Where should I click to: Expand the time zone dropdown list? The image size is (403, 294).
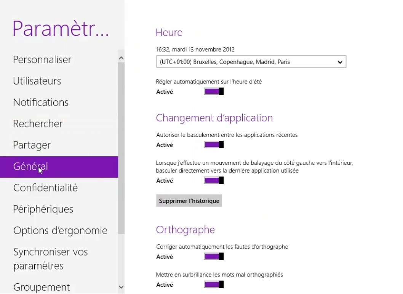[x=251, y=62]
